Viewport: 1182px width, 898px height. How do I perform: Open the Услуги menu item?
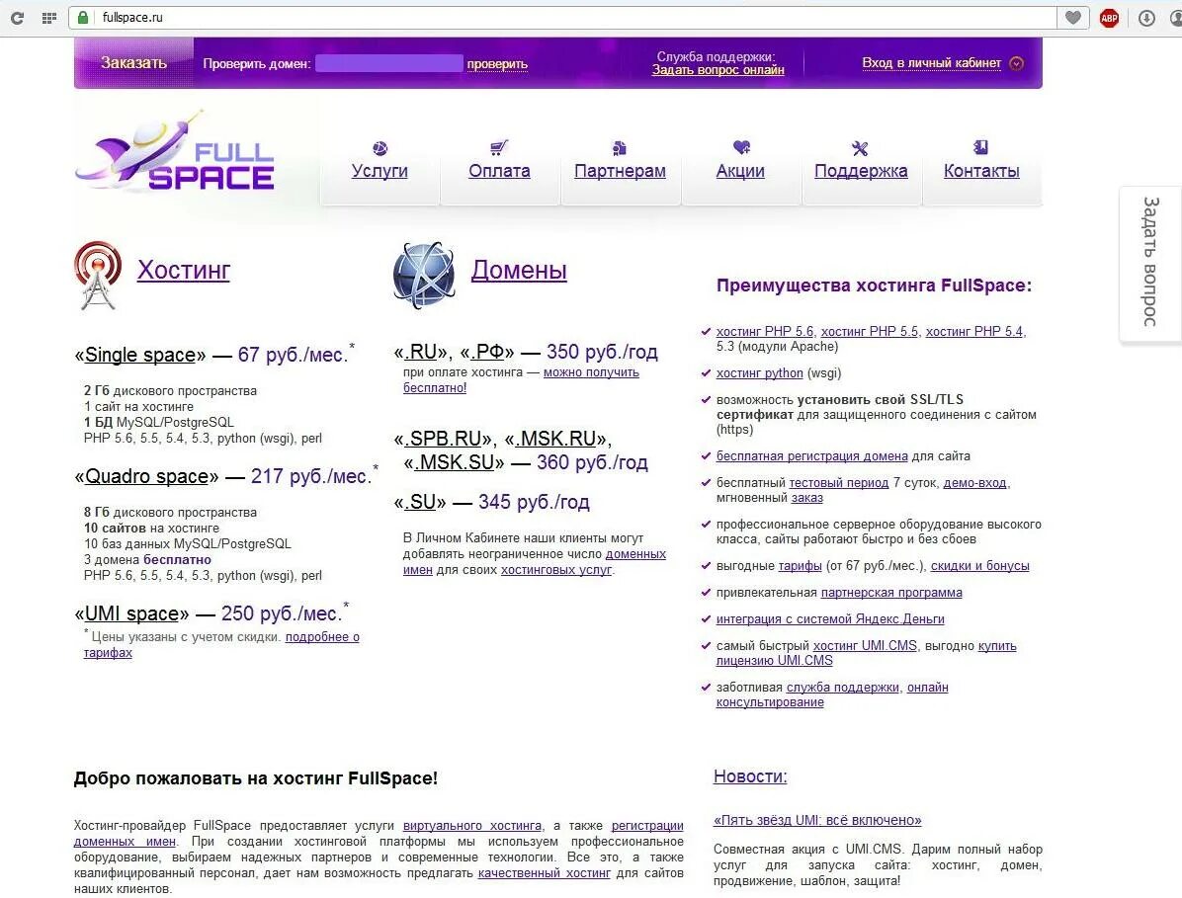pyautogui.click(x=380, y=171)
